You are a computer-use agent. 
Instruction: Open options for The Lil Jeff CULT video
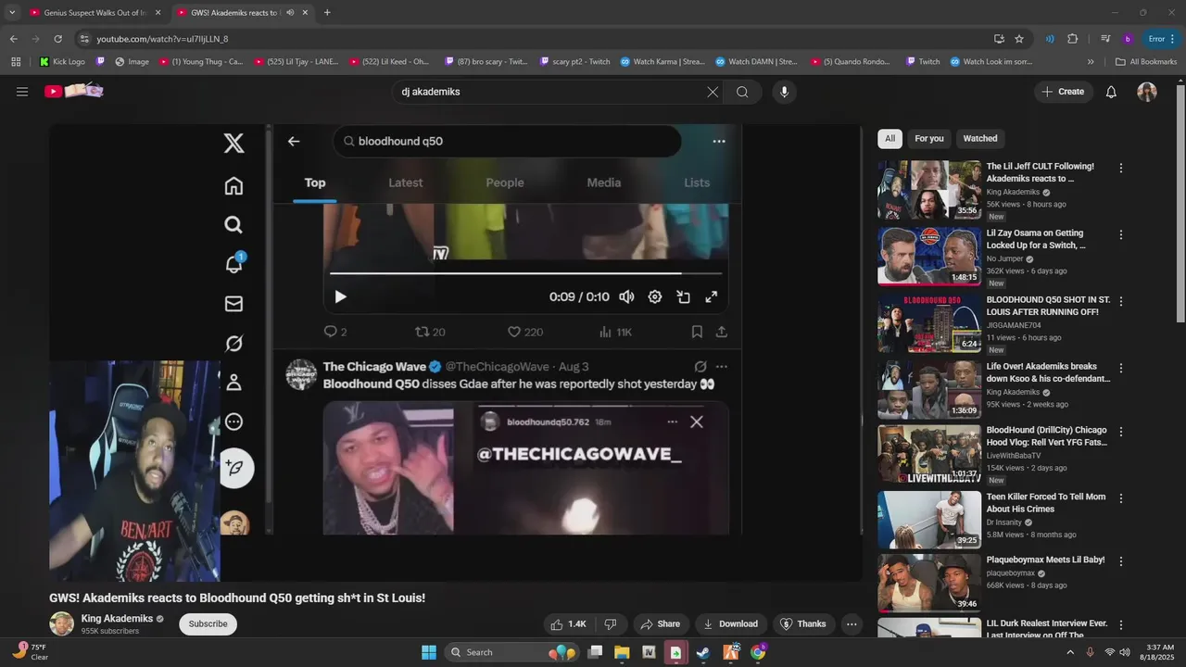tap(1121, 169)
